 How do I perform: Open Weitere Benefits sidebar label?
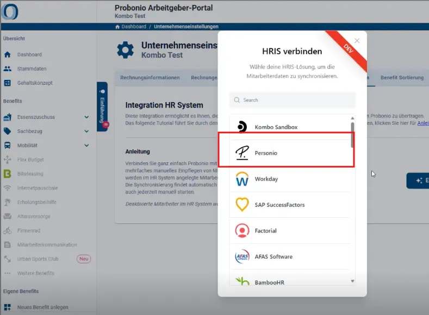(35, 273)
